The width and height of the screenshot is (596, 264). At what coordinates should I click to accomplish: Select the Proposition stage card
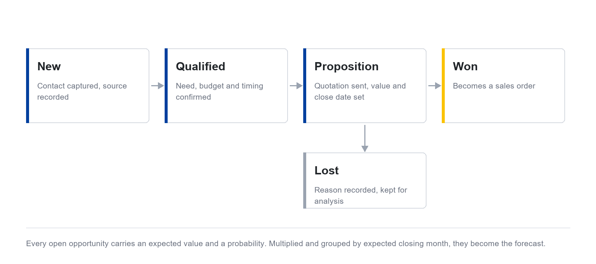coord(365,86)
